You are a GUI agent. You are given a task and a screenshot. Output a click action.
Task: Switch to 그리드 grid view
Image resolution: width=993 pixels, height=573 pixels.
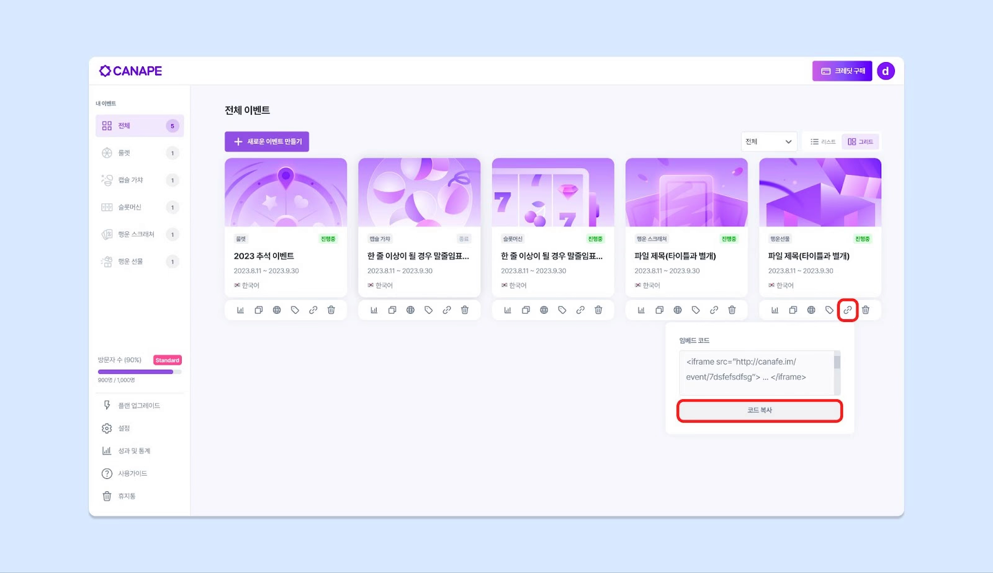click(860, 142)
